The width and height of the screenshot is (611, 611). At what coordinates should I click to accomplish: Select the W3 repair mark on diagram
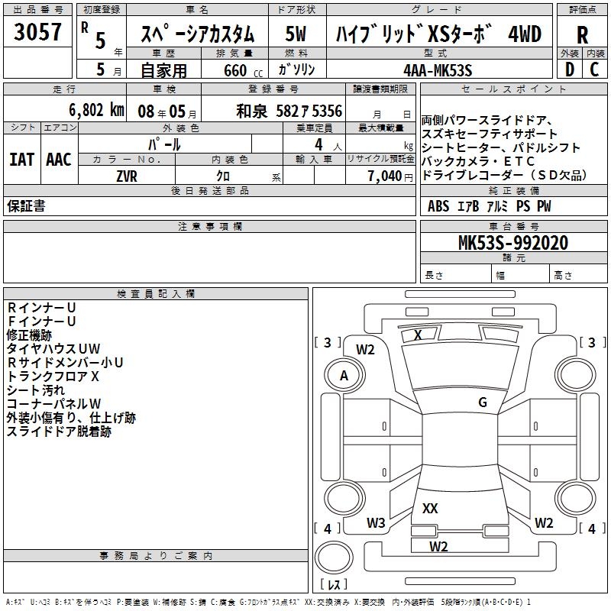(376, 523)
